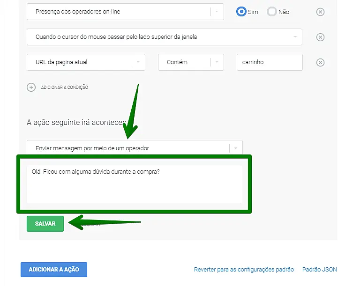The image size is (353, 286).
Task: Select the Não radio button
Action: point(272,12)
